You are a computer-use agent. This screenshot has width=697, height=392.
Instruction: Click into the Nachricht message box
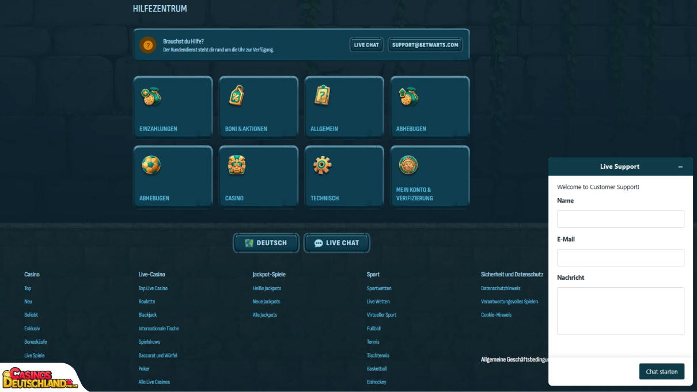[620, 311]
